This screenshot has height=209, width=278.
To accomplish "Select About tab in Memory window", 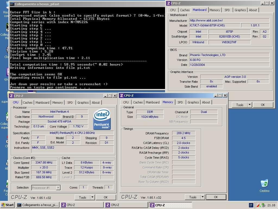I will (x=206, y=102).
